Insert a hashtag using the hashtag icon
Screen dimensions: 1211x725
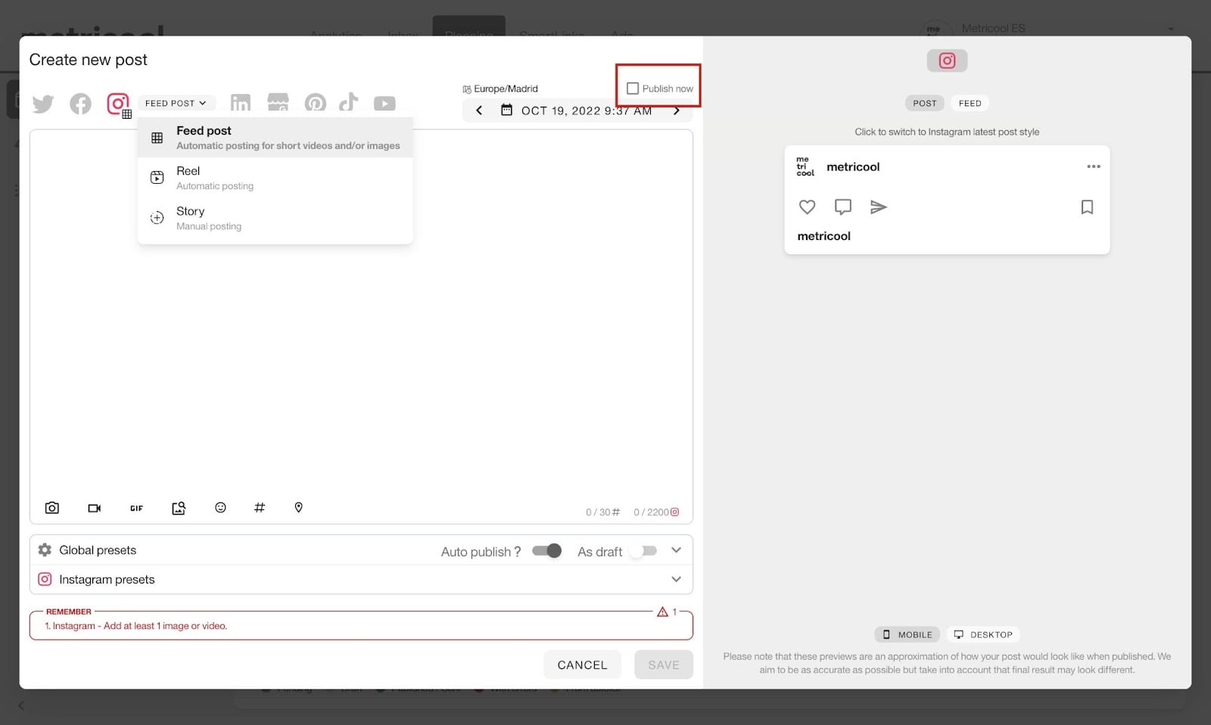coord(260,508)
